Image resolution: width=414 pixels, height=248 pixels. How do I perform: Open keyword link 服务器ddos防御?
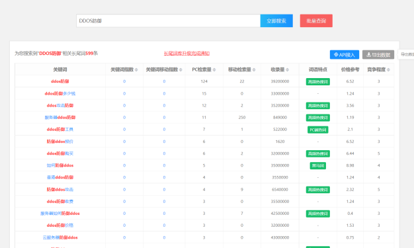(60, 117)
